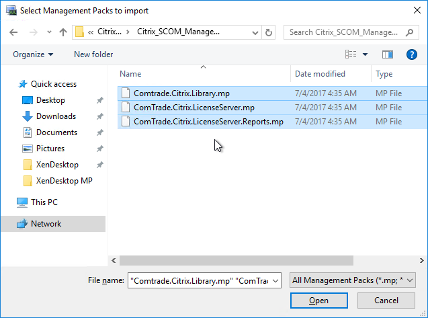Open Help with the question mark icon

click(411, 54)
